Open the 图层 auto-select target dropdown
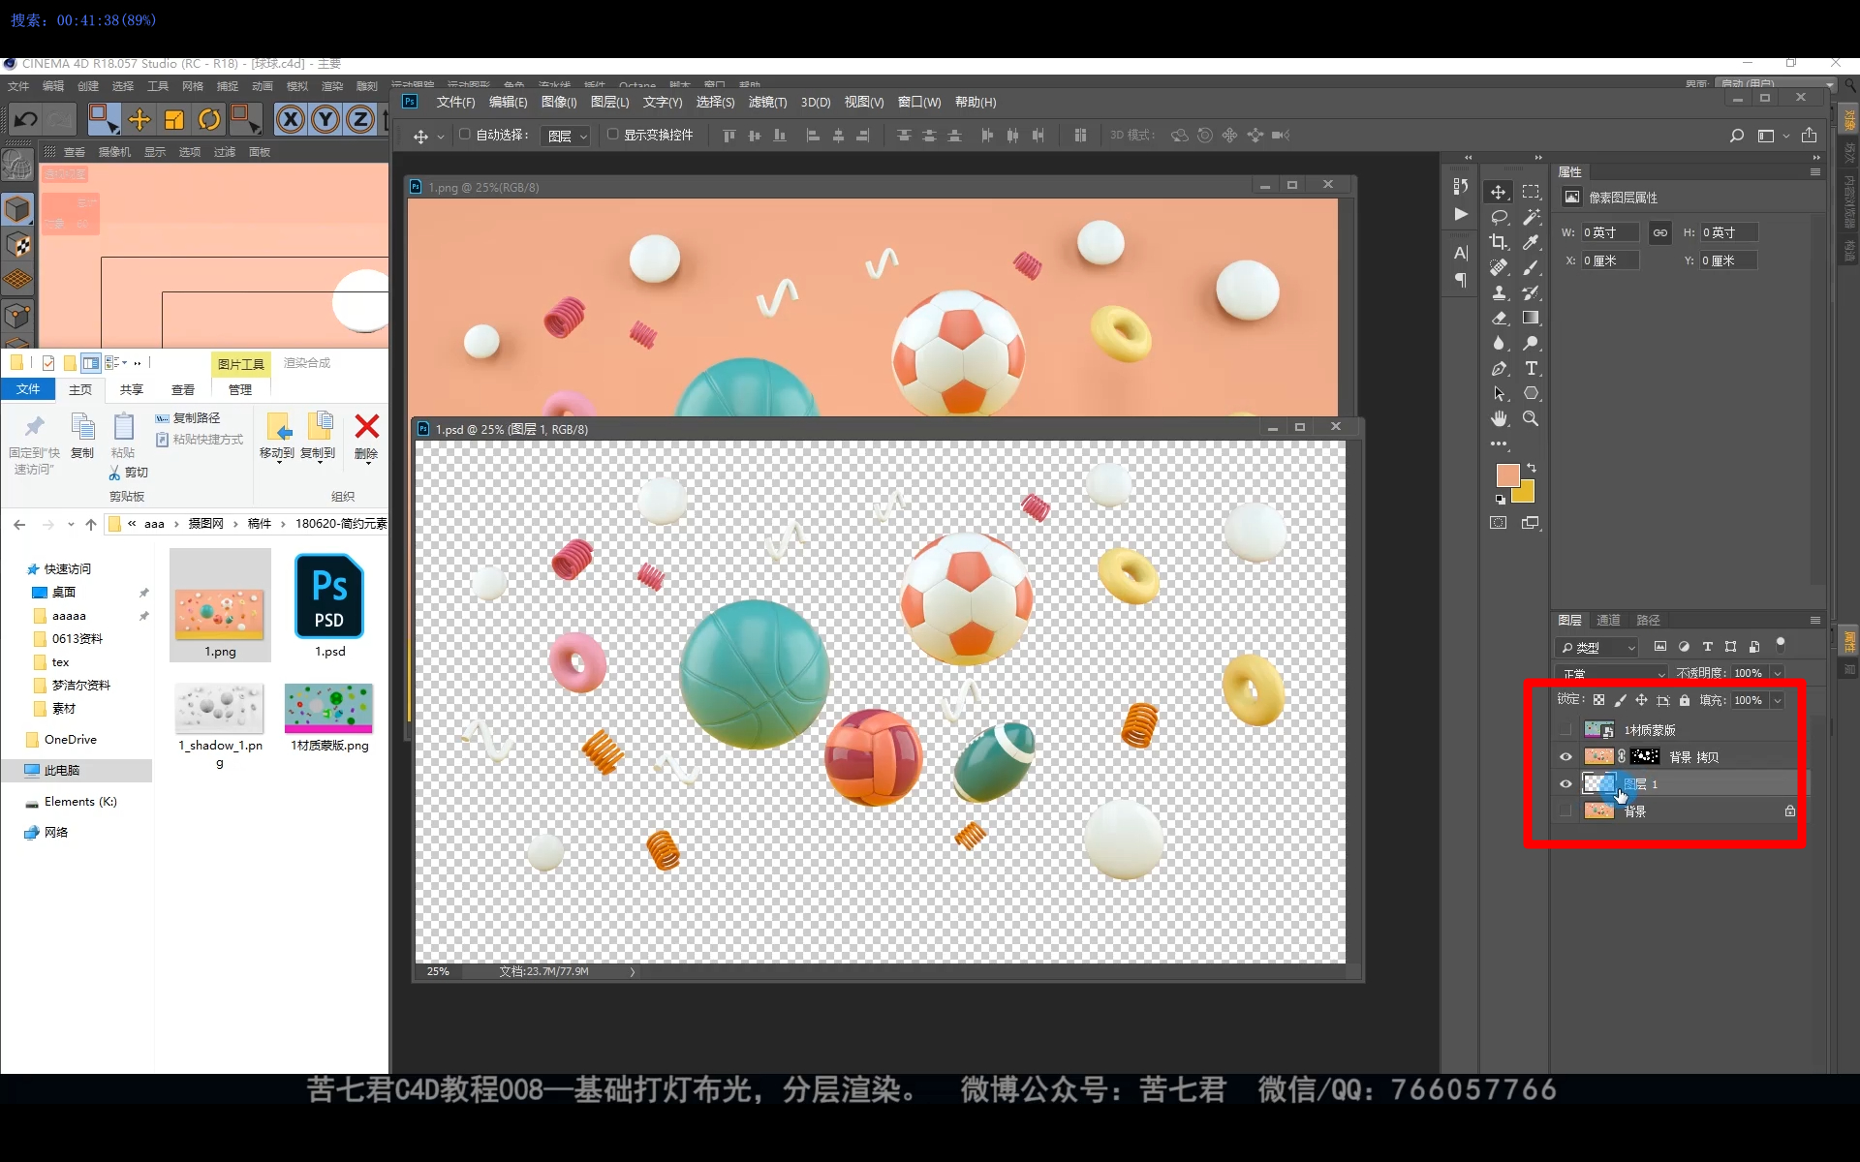Viewport: 1860px width, 1162px height. point(567,137)
